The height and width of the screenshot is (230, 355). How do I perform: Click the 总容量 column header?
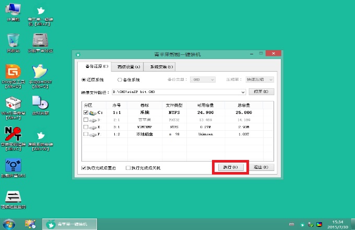coord(244,106)
